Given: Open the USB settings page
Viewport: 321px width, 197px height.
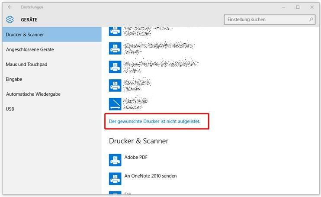Looking at the screenshot, I should (10, 109).
